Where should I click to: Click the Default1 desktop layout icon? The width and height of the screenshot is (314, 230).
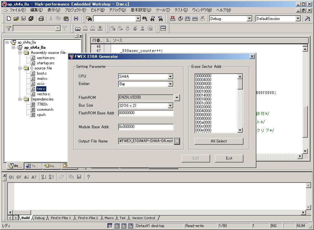click(110, 226)
